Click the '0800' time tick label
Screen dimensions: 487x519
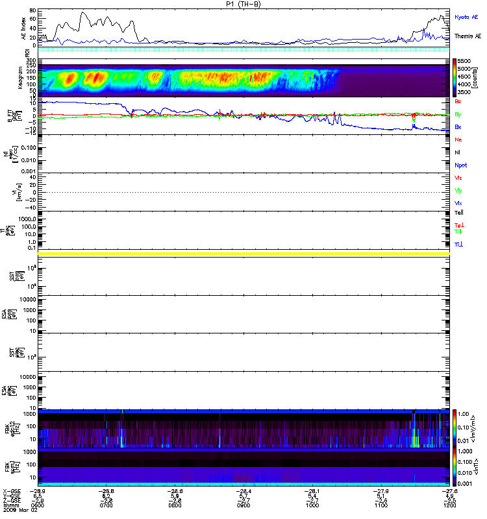pyautogui.click(x=175, y=505)
